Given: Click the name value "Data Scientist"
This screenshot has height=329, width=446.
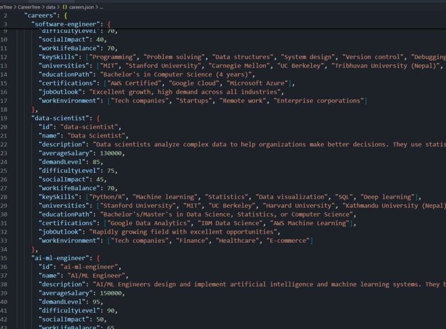Looking at the screenshot, I should 97,136.
